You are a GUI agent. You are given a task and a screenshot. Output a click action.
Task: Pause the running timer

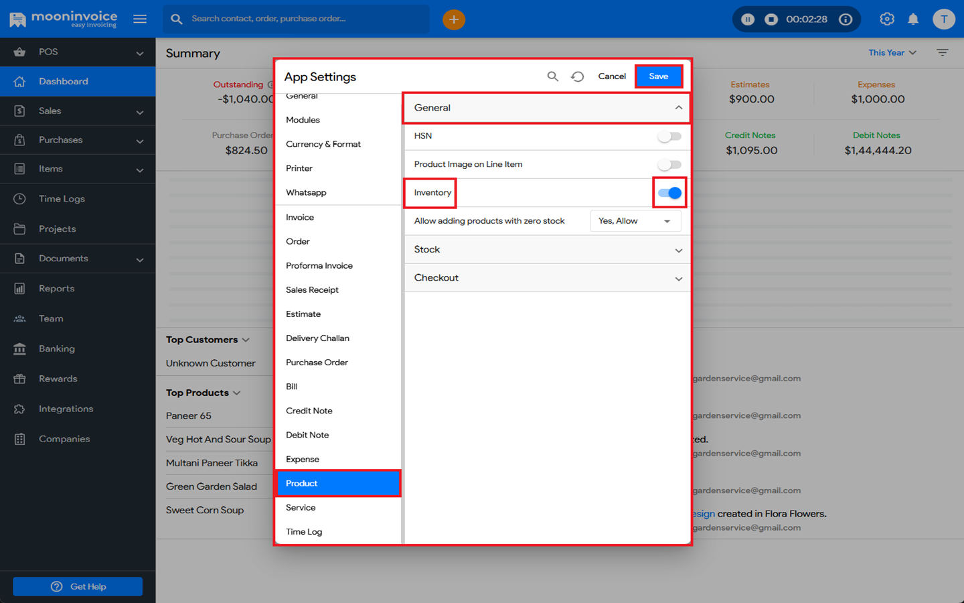748,19
